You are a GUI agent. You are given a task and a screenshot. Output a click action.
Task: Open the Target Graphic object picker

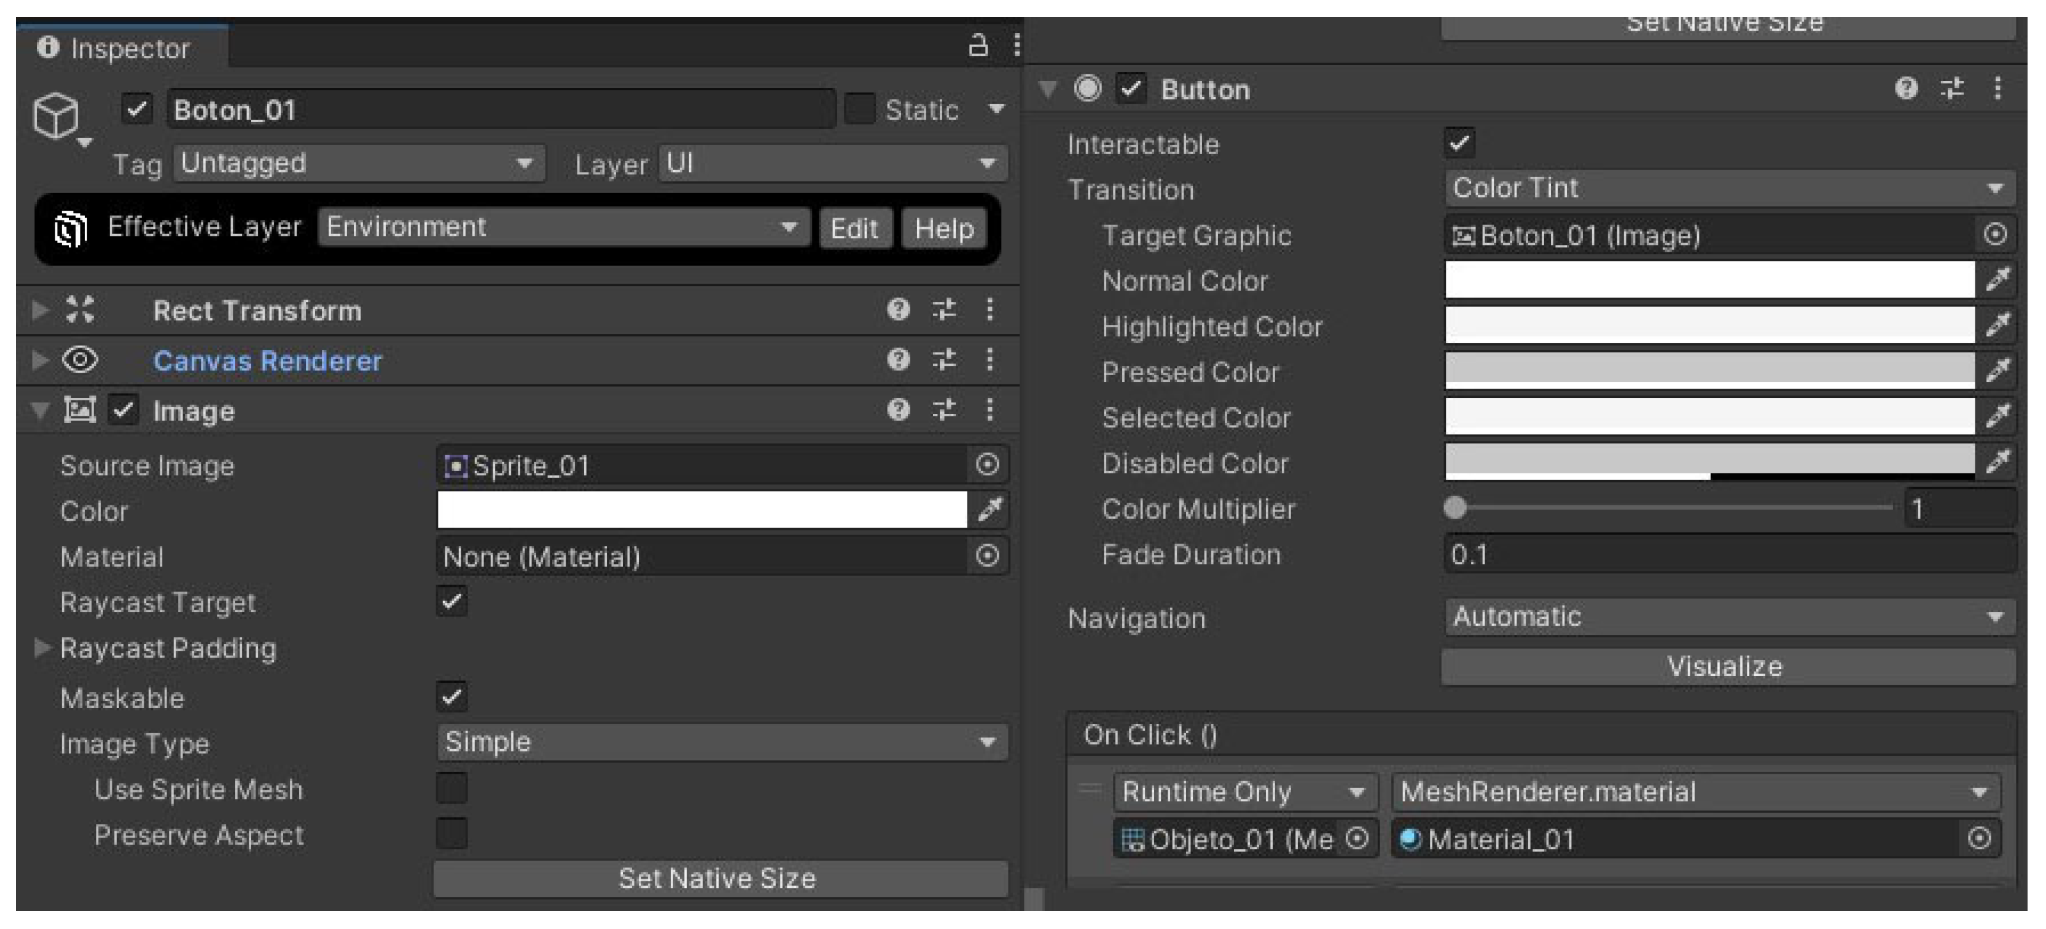click(x=1995, y=234)
